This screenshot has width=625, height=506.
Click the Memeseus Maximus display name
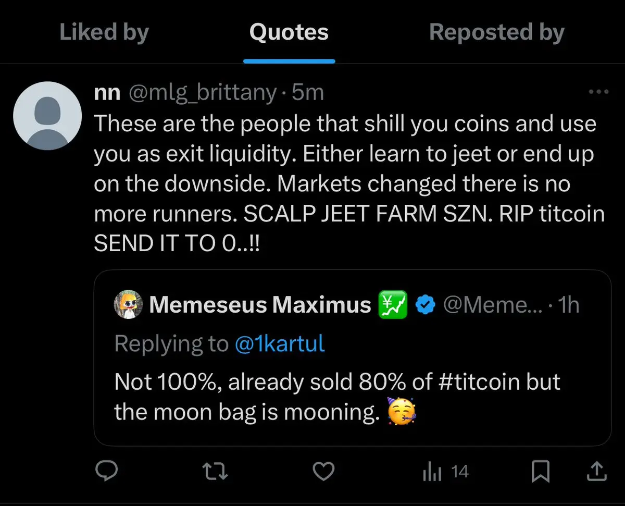[260, 305]
